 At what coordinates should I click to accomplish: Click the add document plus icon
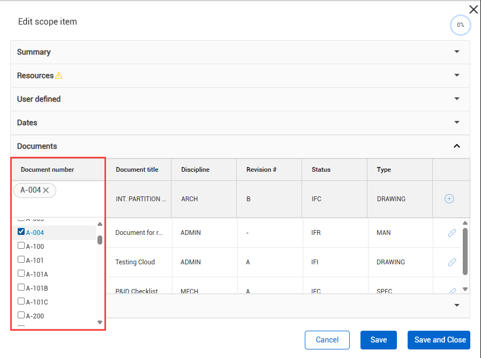tap(449, 199)
